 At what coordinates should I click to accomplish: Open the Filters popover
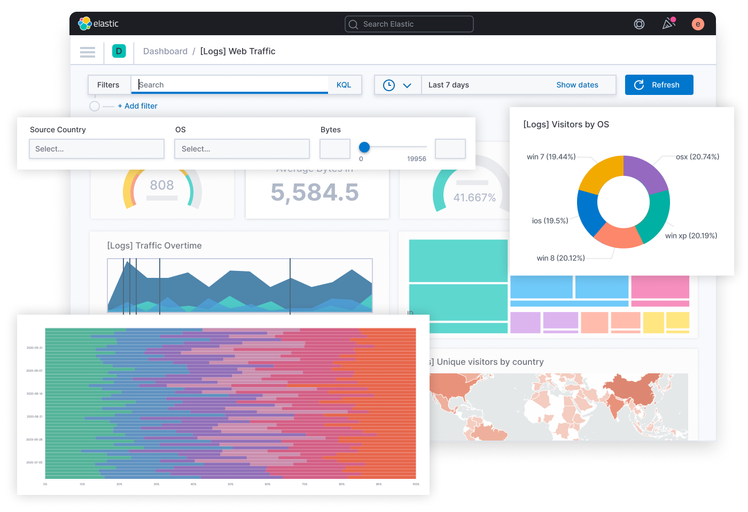(108, 85)
